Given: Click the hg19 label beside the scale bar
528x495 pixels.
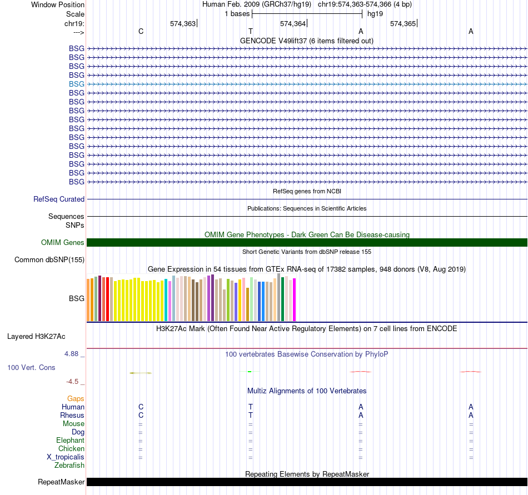Looking at the screenshot, I should [x=375, y=14].
